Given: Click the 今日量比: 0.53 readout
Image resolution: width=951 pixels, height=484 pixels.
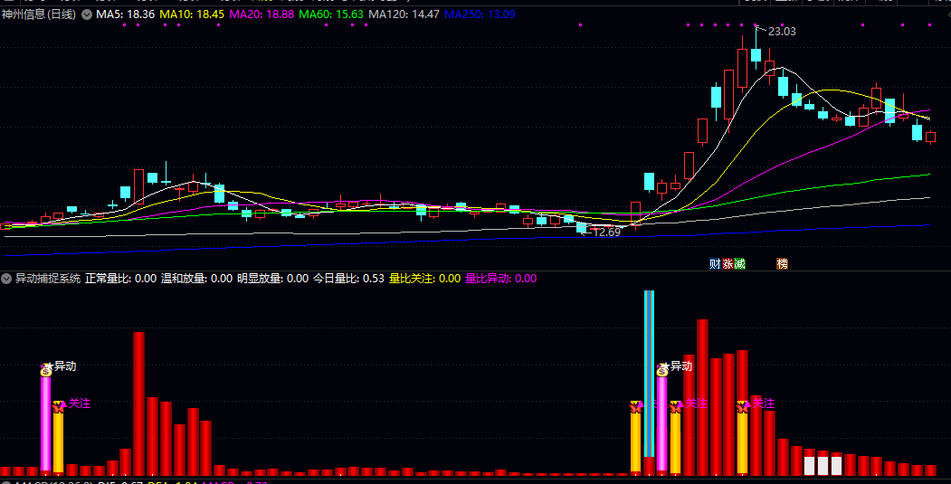Looking at the screenshot, I should pos(348,279).
